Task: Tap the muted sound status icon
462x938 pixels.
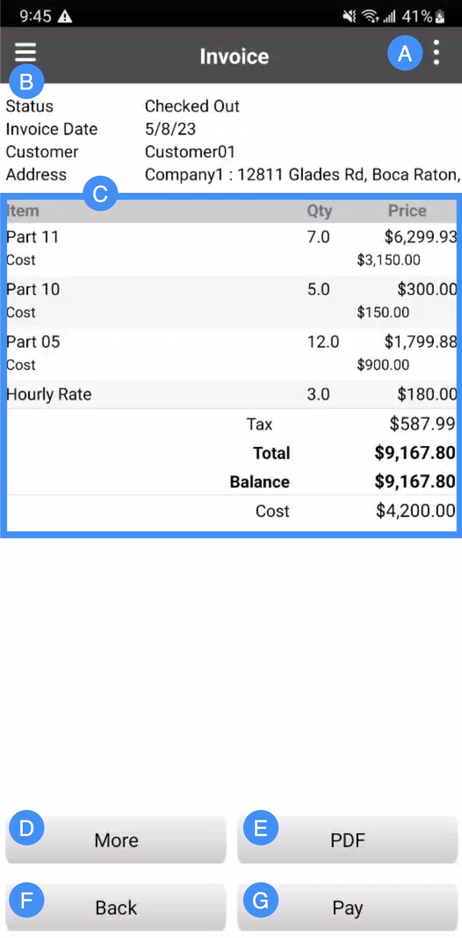Action: click(349, 17)
